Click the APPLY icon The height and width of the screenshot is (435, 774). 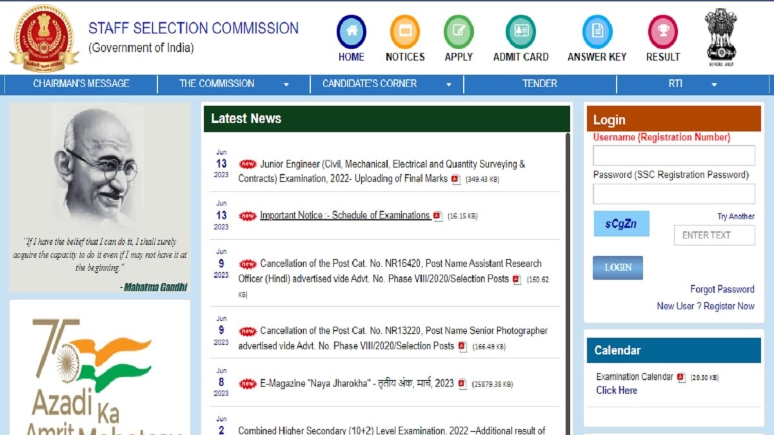(x=458, y=30)
